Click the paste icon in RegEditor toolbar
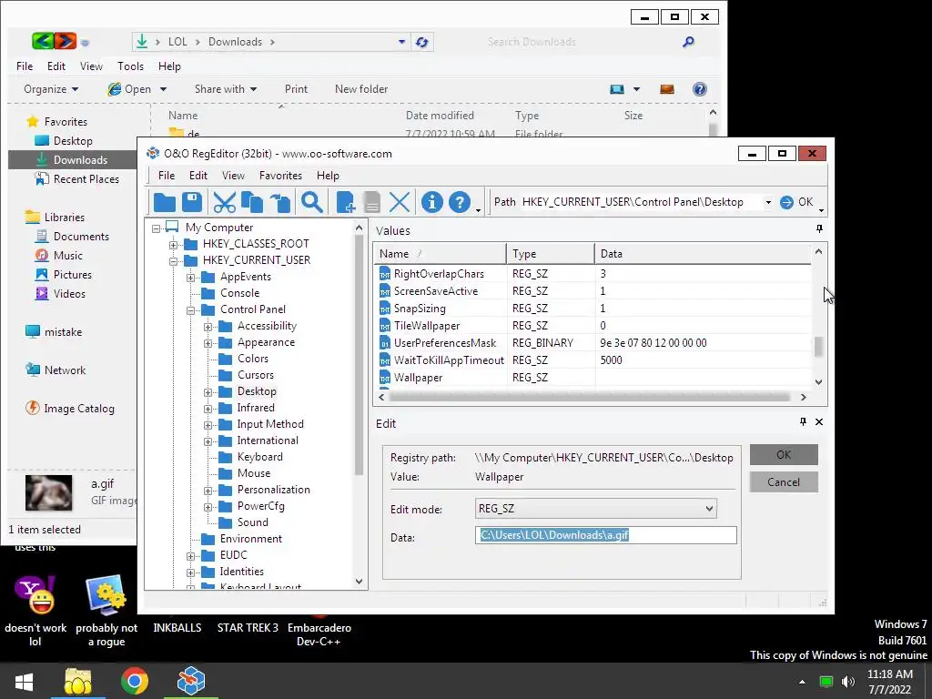This screenshot has height=699, width=932. 280,203
